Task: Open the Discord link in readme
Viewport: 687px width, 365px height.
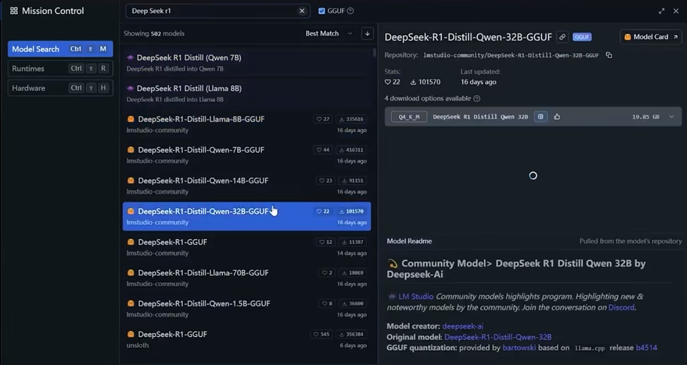Action: (x=622, y=308)
